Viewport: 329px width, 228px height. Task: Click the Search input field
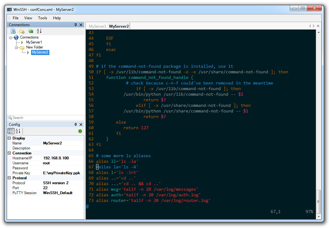pos(48,118)
